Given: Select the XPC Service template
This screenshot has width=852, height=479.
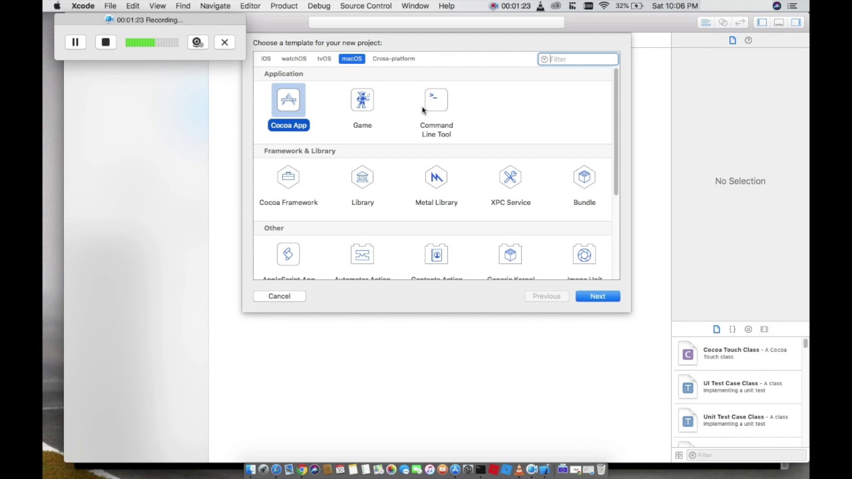Looking at the screenshot, I should pos(511,186).
